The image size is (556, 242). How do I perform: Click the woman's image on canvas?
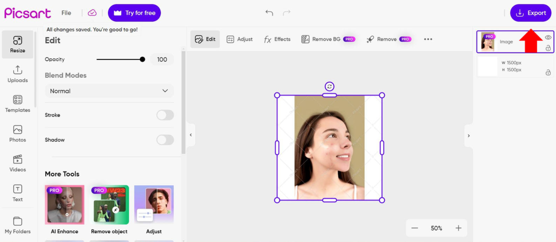tap(329, 147)
